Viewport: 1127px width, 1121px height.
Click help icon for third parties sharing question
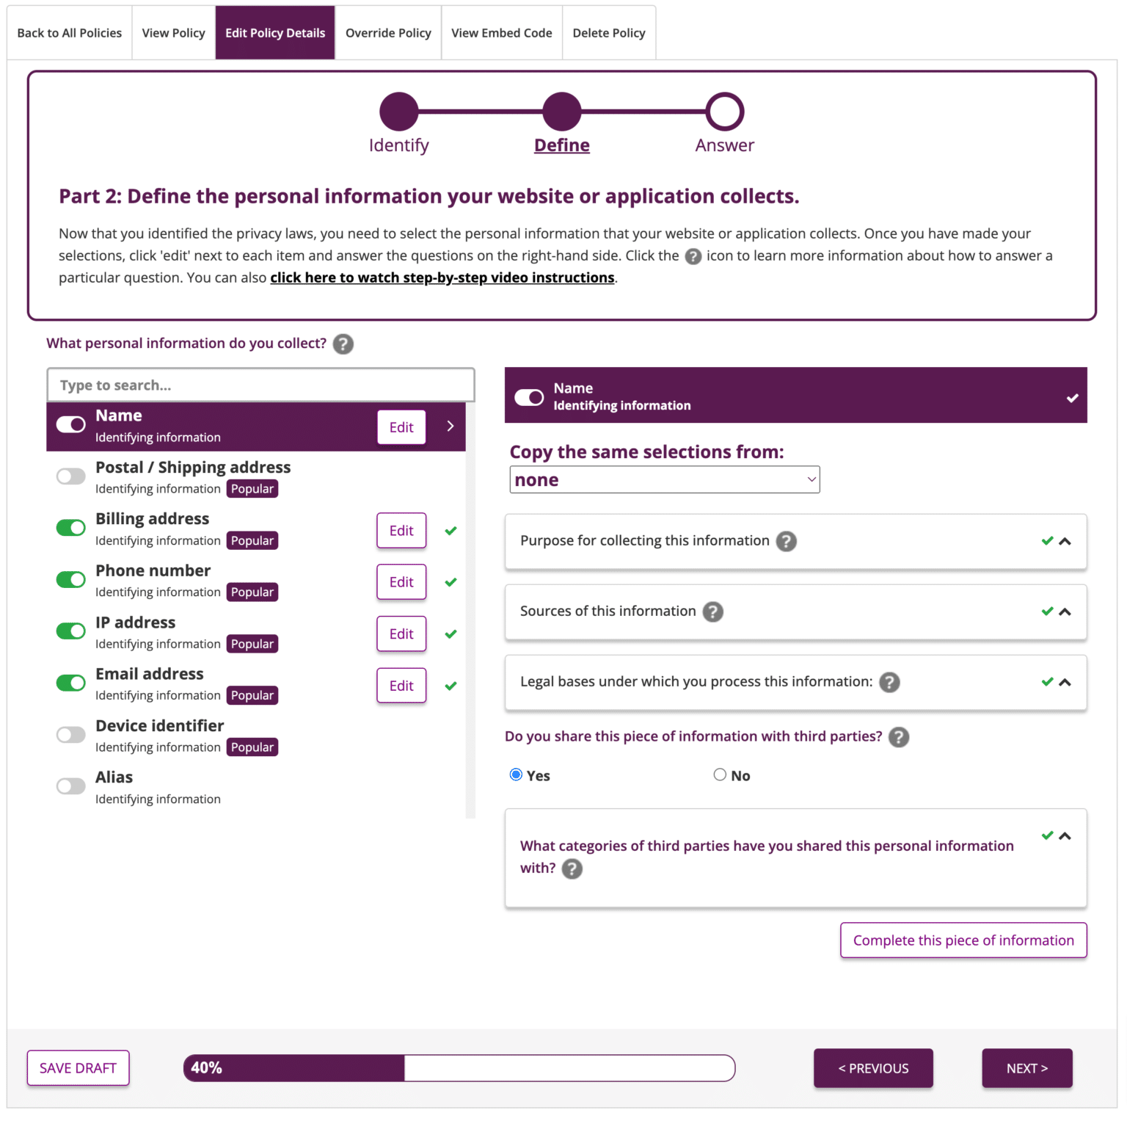[898, 737]
